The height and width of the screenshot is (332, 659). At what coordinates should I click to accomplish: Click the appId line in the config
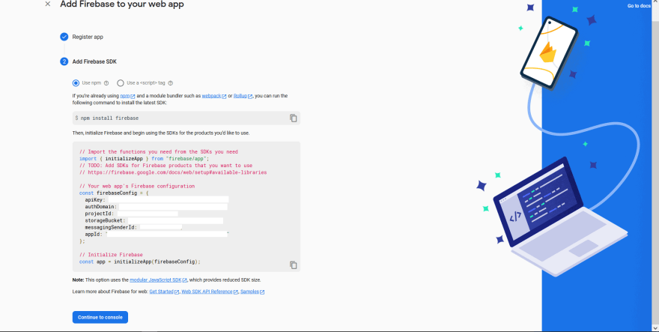[157, 234]
